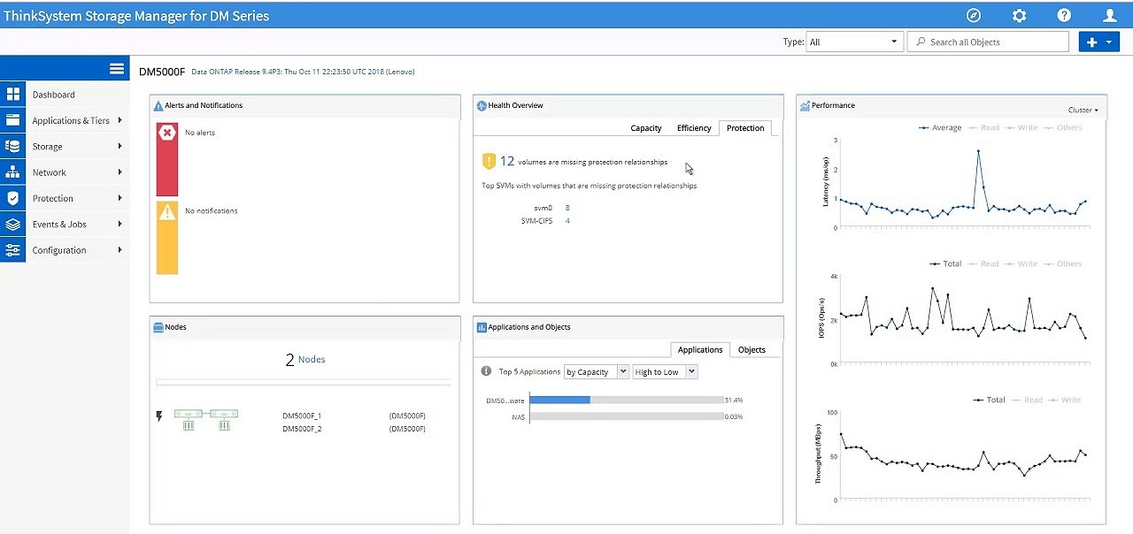The width and height of the screenshot is (1133, 534).
Task: Click the Alerts and Notifications panel icon
Action: click(x=158, y=105)
